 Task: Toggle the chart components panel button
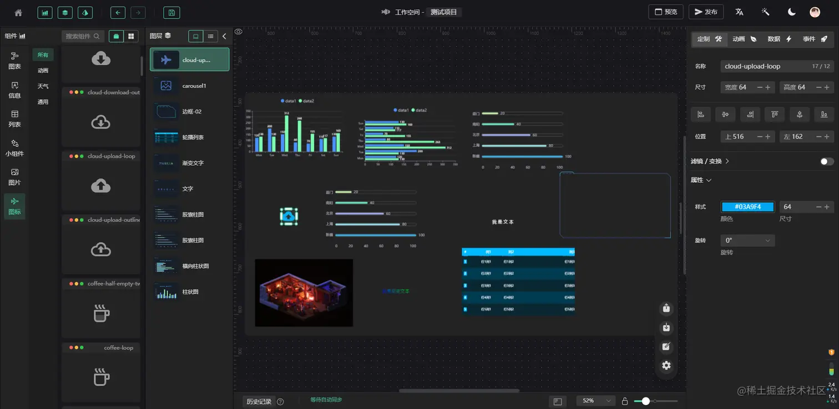(x=45, y=12)
